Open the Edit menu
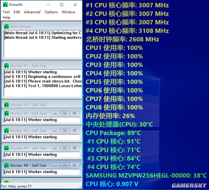This screenshot has width=209, height=190. 17,12
